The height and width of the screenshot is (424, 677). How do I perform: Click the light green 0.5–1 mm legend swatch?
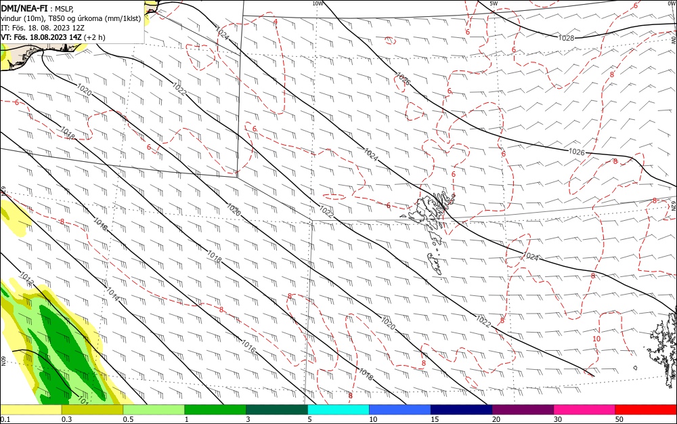154,409
